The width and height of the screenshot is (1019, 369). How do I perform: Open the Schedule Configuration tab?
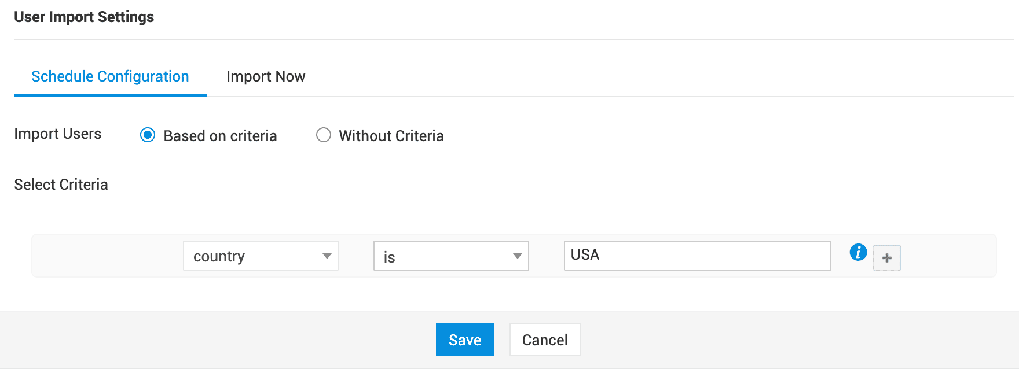click(110, 76)
